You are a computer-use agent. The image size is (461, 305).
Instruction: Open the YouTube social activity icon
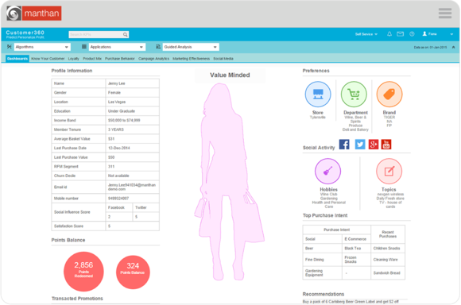click(x=386, y=145)
